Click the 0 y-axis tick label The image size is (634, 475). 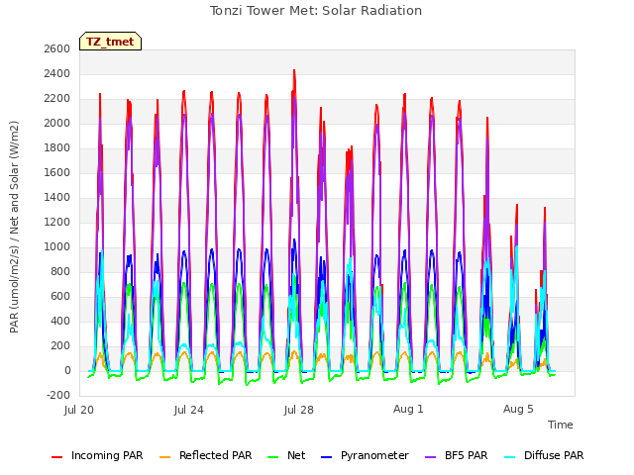(67, 370)
